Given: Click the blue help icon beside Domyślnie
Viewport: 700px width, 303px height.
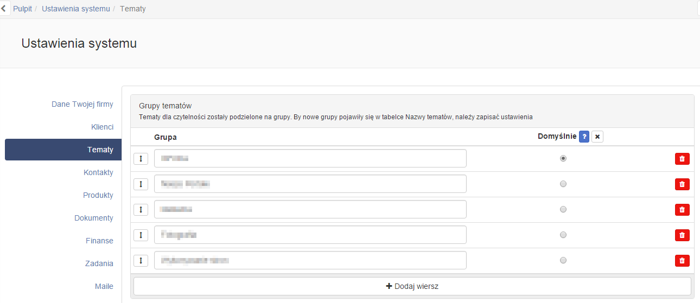Looking at the screenshot, I should coord(584,137).
